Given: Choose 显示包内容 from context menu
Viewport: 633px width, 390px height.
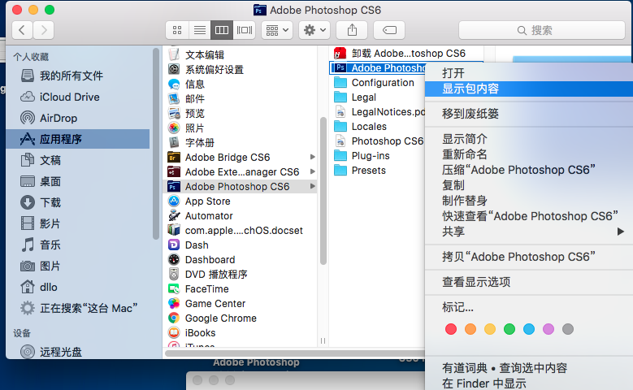Looking at the screenshot, I should tap(529, 89).
